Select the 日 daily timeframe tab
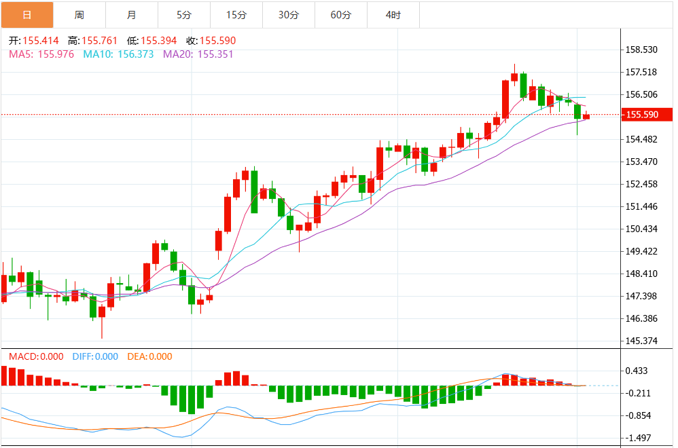This screenshot has height=448, width=678. 27,15
